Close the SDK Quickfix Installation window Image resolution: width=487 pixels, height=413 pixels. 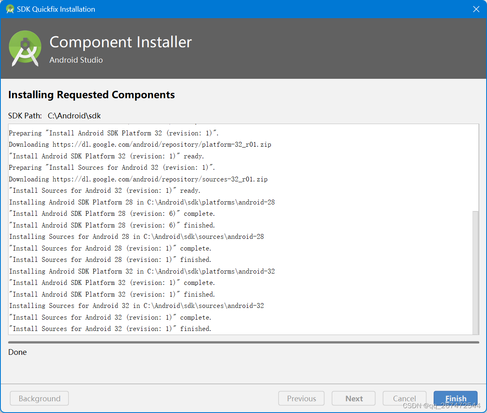pos(476,9)
